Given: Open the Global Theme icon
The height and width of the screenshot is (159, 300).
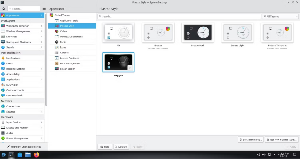Looking at the screenshot, I should pos(51,15).
